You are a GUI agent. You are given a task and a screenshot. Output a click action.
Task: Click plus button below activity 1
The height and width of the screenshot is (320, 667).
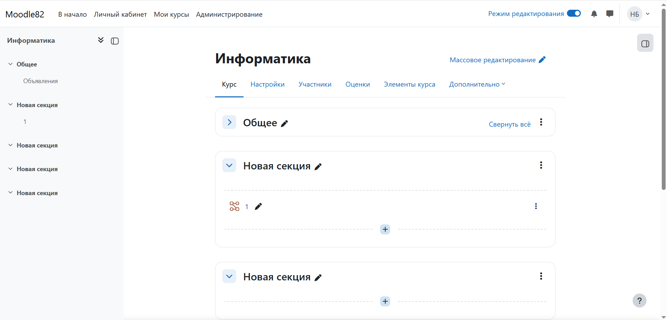[x=385, y=230]
